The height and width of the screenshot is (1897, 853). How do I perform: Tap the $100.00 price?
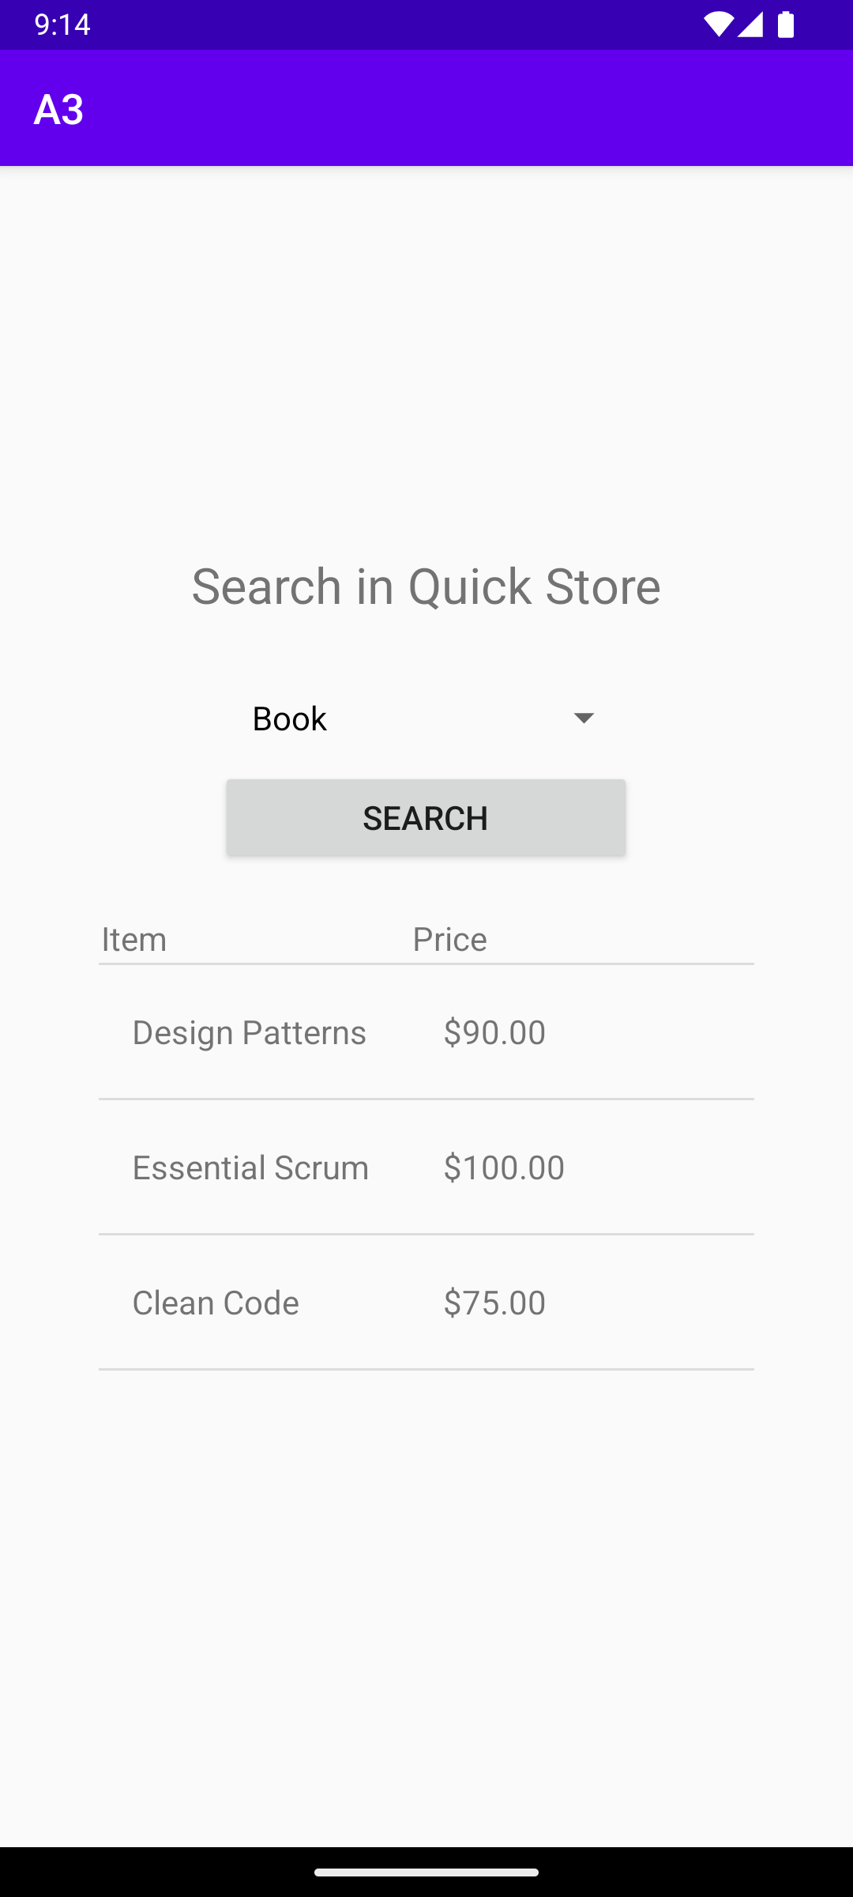[504, 1167]
